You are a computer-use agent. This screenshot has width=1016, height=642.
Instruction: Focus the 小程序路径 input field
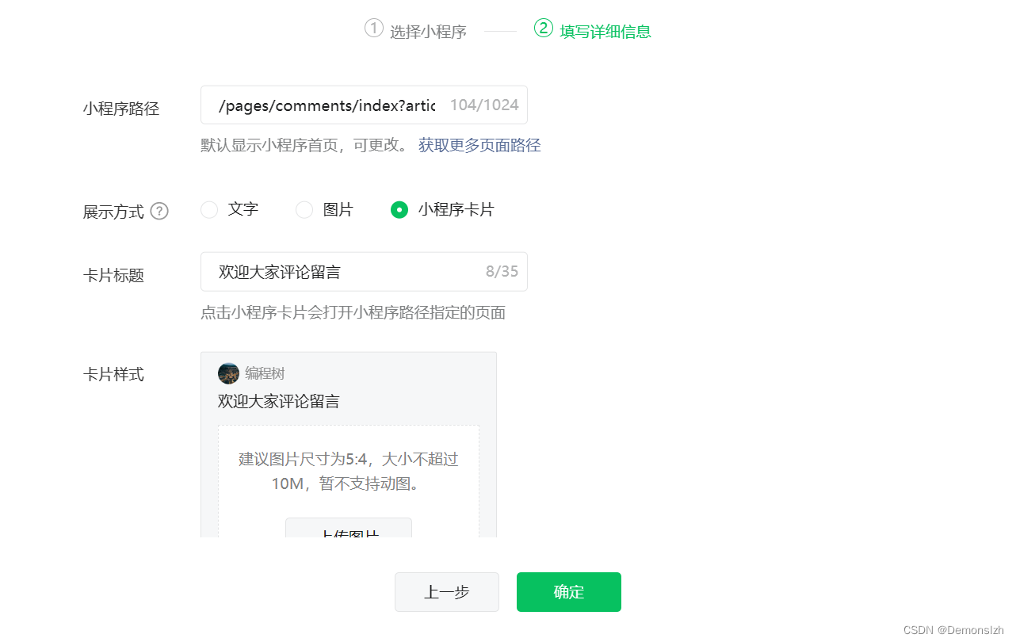pyautogui.click(x=364, y=105)
